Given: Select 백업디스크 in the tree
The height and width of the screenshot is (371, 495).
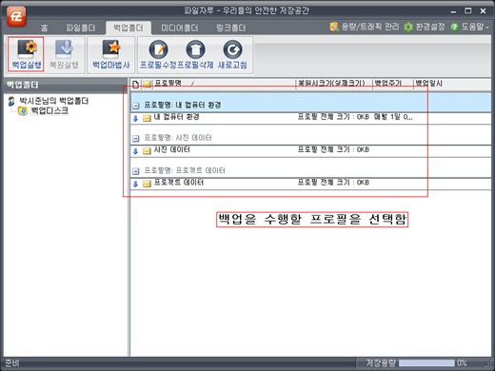Looking at the screenshot, I should click(x=49, y=110).
